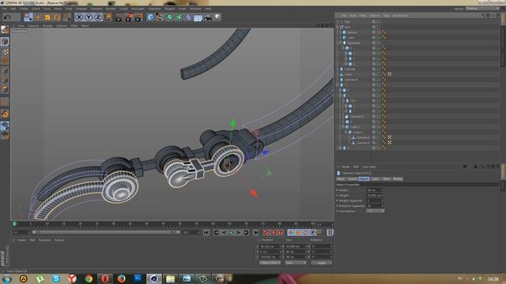Toggle Snap in the left palette
Screen dimensions: 506x284
click(x=5, y=114)
